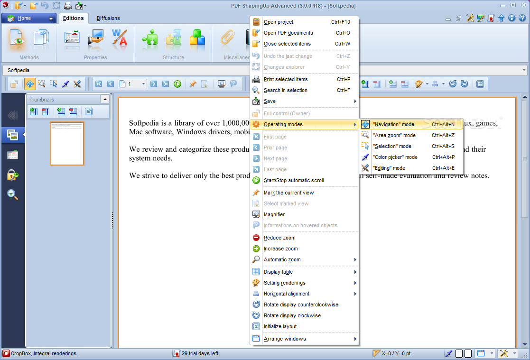The width and height of the screenshot is (530, 360).
Task: Choose Close selected items menu entry
Action: pos(304,44)
